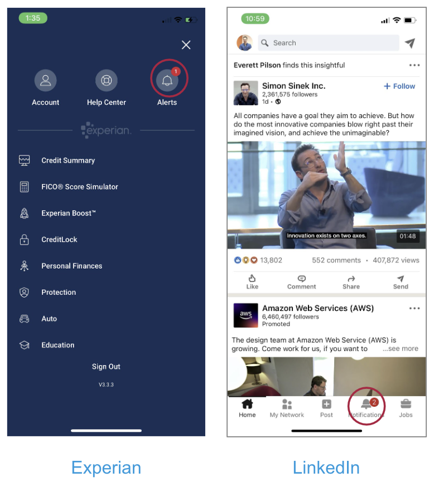Open the AWS promoted post image
Viewport: 434px width, 487px height.
click(x=326, y=377)
